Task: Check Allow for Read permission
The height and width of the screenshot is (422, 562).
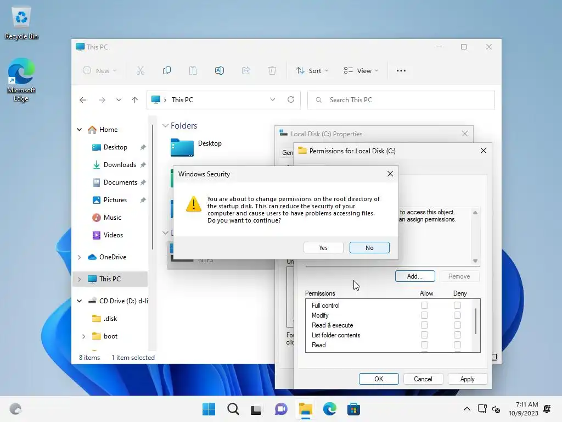Action: click(424, 345)
